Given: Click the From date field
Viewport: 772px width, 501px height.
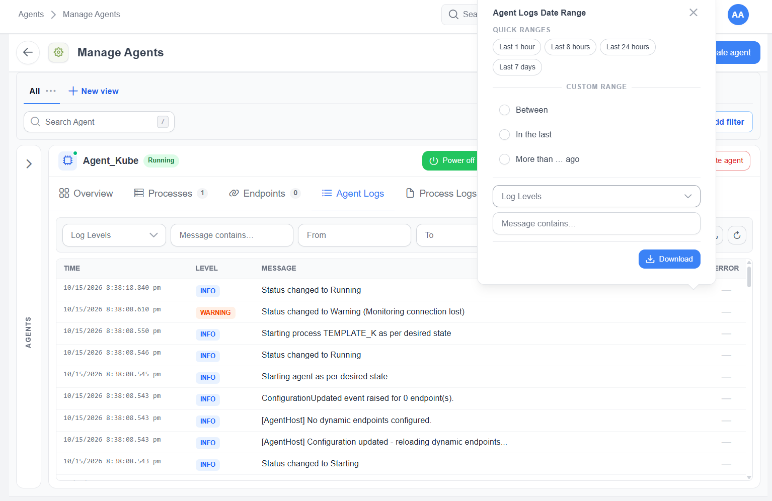Looking at the screenshot, I should coord(354,235).
